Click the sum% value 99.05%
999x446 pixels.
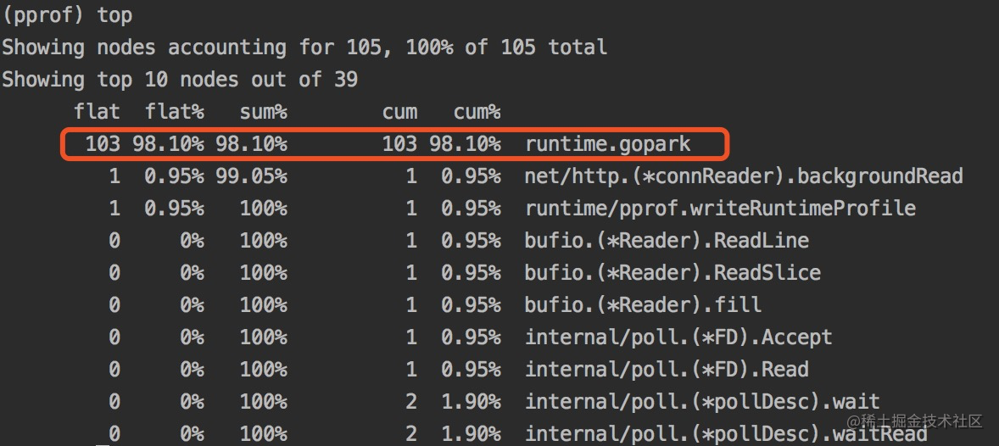[x=252, y=176]
